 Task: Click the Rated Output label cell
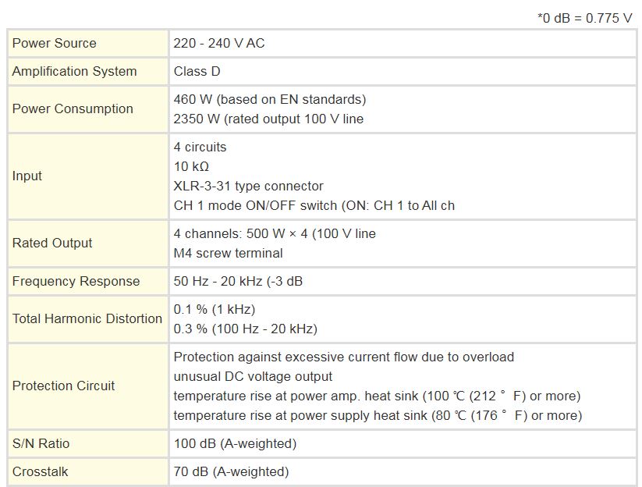52,243
